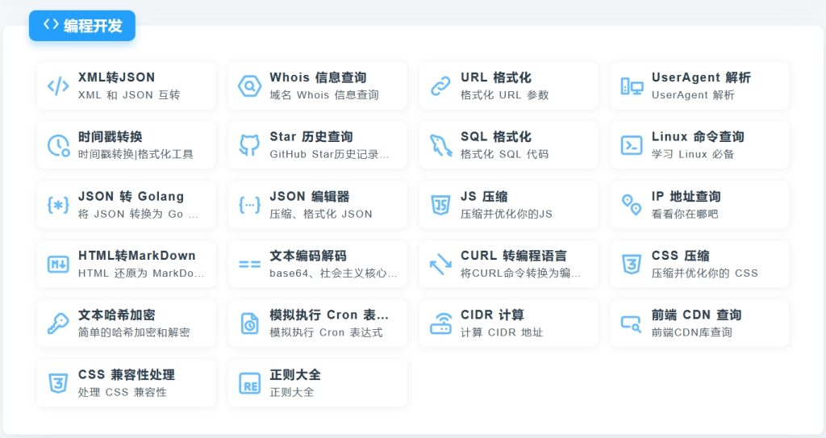Click the file clock icon for Cron 表达式
826x438 pixels.
(x=249, y=323)
